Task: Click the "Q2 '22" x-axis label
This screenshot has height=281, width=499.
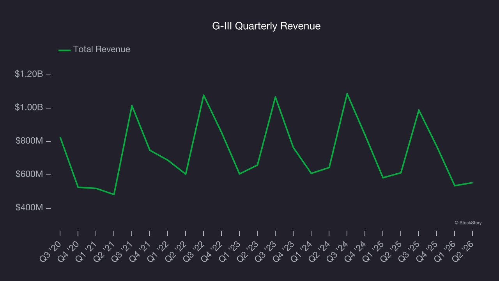Action: point(177,252)
